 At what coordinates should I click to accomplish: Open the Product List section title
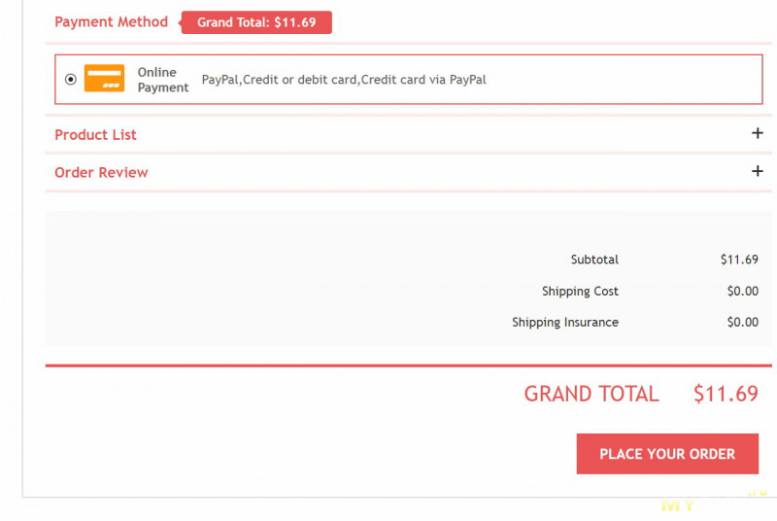[95, 134]
